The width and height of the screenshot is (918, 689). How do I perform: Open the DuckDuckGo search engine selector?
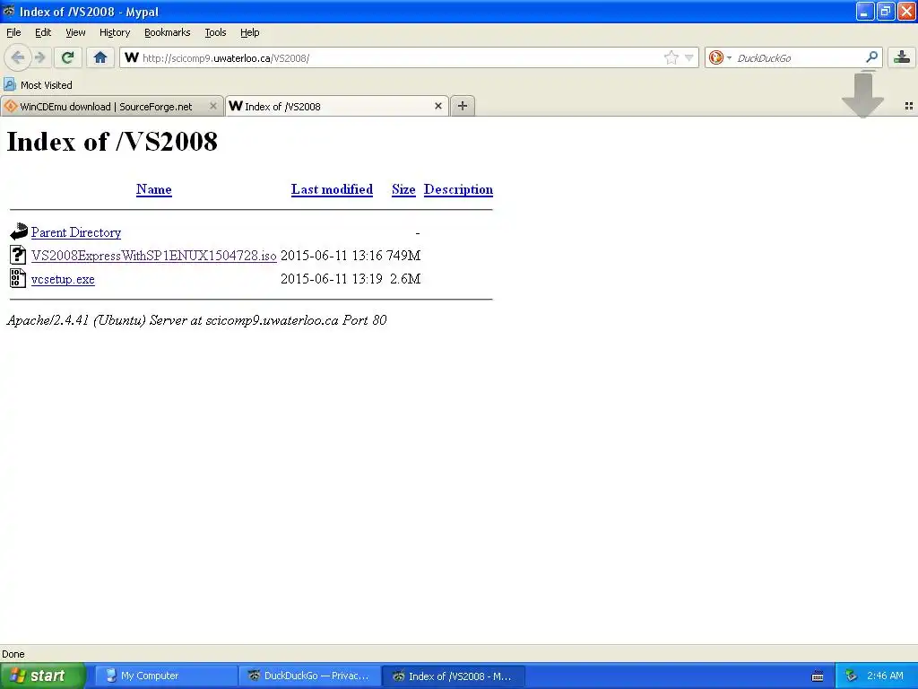[x=720, y=57]
